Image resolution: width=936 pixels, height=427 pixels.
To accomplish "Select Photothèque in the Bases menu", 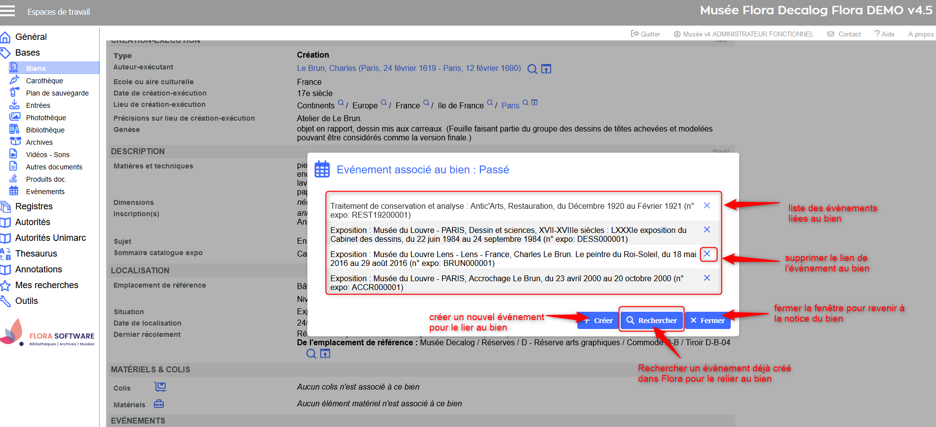I will click(x=46, y=118).
